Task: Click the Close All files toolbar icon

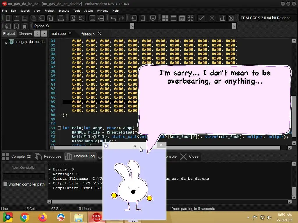Action: 50,18
